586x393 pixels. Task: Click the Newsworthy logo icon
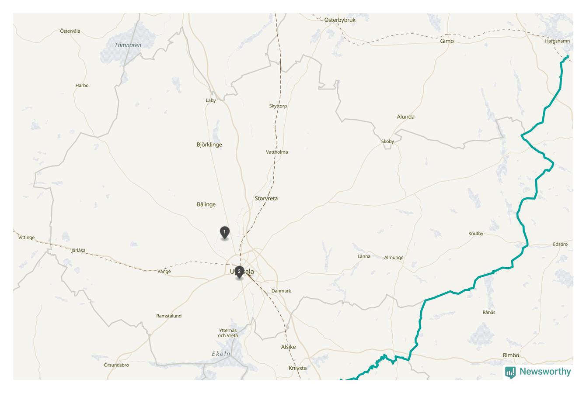point(510,372)
